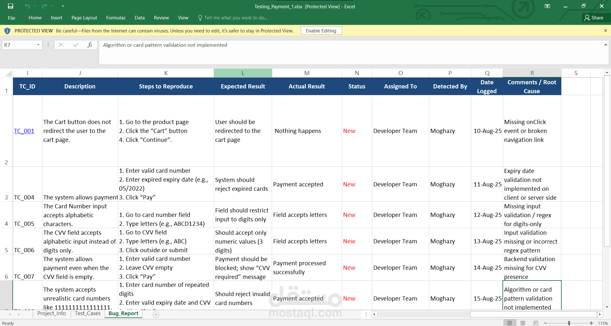Click the Enable Editing button

(321, 31)
